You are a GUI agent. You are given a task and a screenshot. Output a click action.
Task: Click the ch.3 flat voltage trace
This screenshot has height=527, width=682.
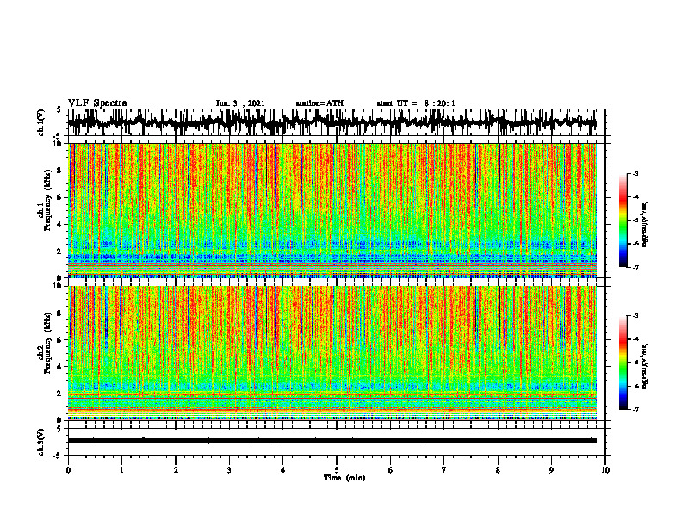[332, 441]
